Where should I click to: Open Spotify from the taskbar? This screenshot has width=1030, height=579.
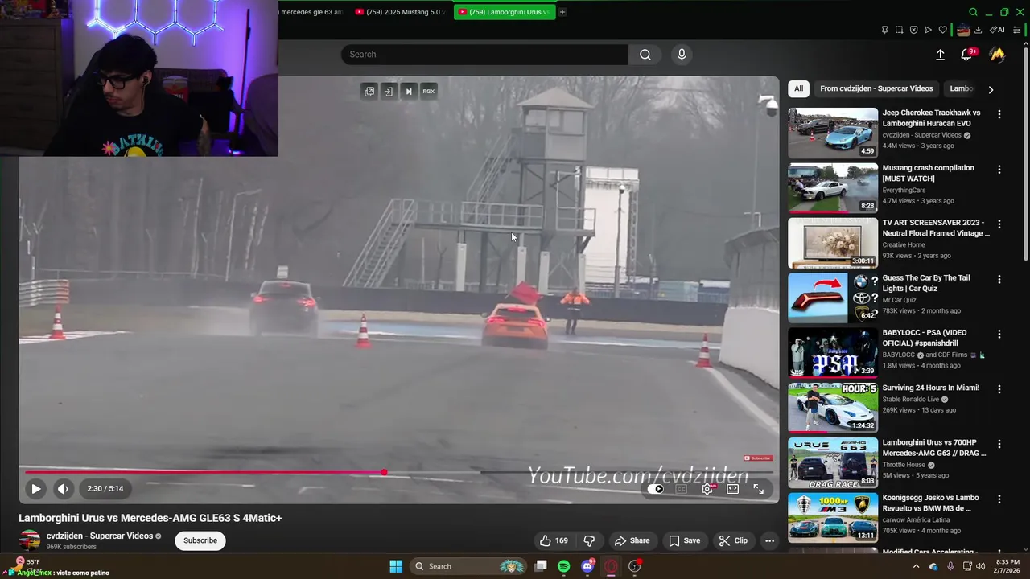[x=564, y=566]
